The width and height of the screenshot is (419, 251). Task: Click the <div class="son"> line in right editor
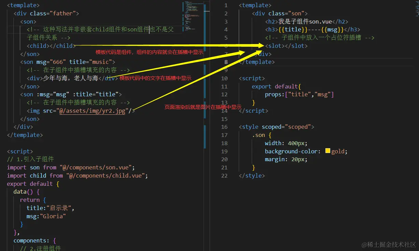[x=280, y=13]
